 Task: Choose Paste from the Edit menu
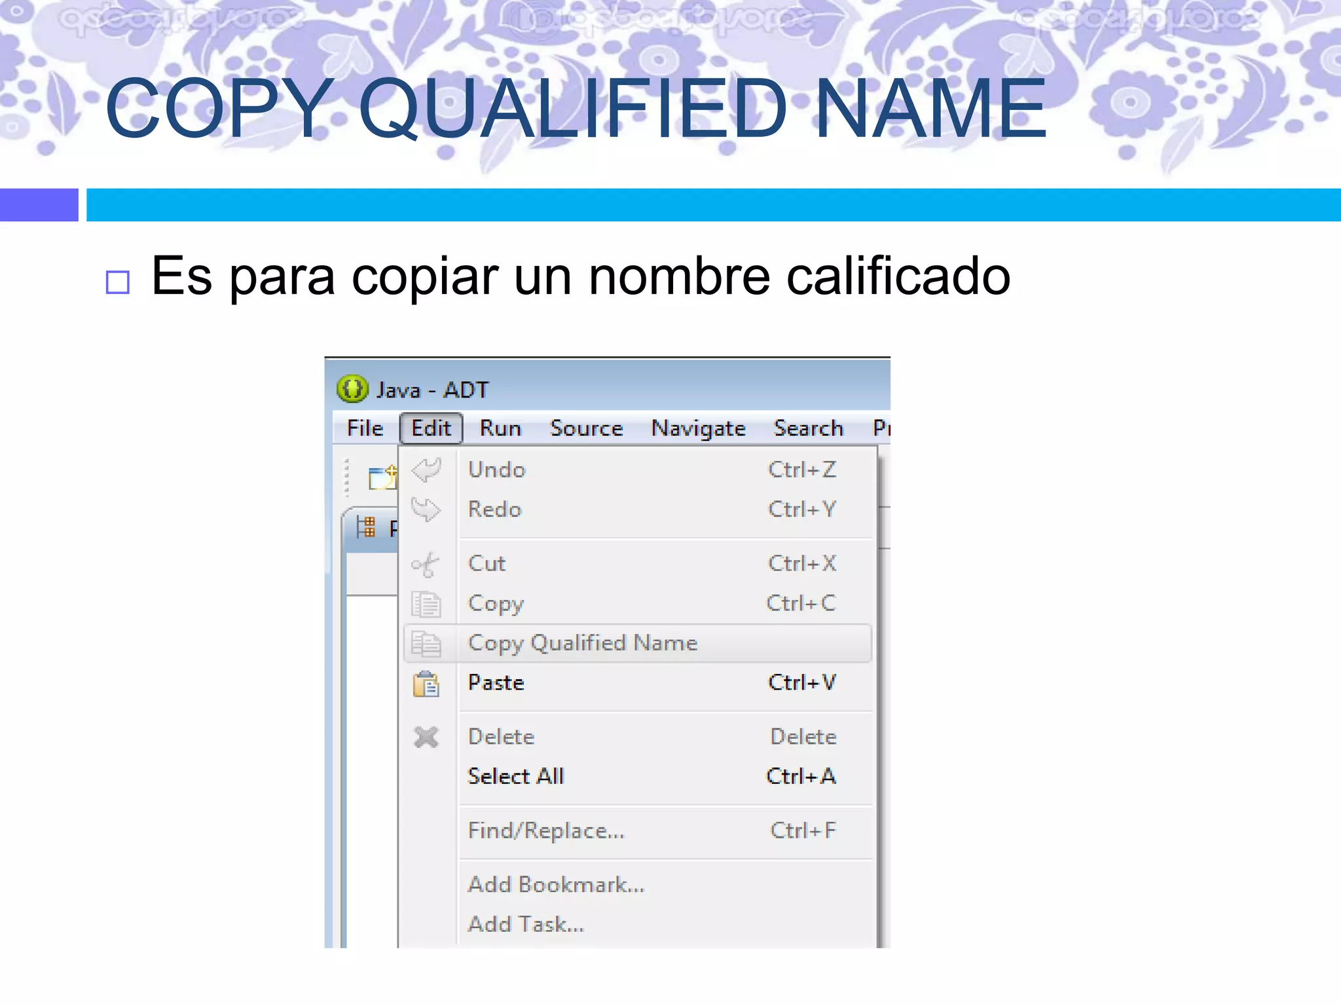(638, 683)
